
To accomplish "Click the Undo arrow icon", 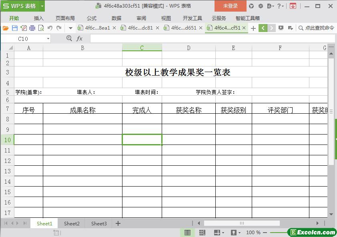I will 50,28.
